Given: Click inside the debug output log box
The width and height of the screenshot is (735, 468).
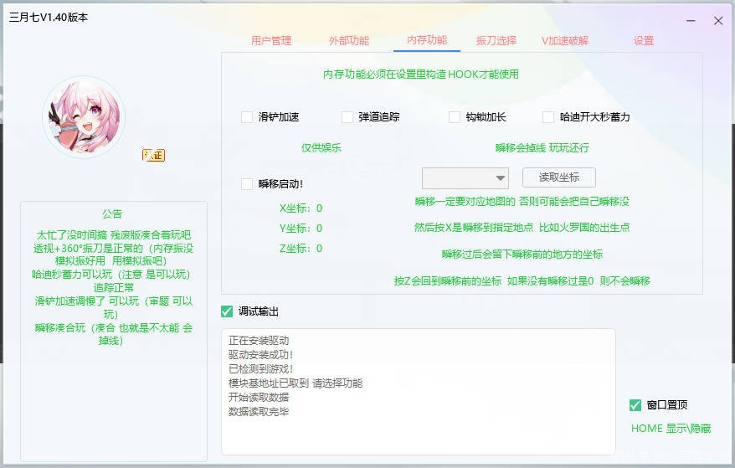Looking at the screenshot, I should pyautogui.click(x=419, y=392).
